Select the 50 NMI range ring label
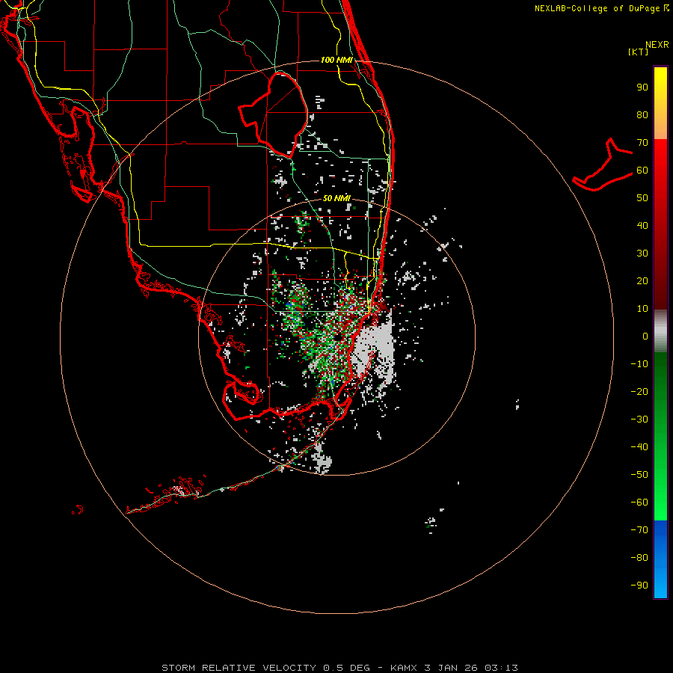Viewport: 673px width, 673px height. [x=337, y=198]
